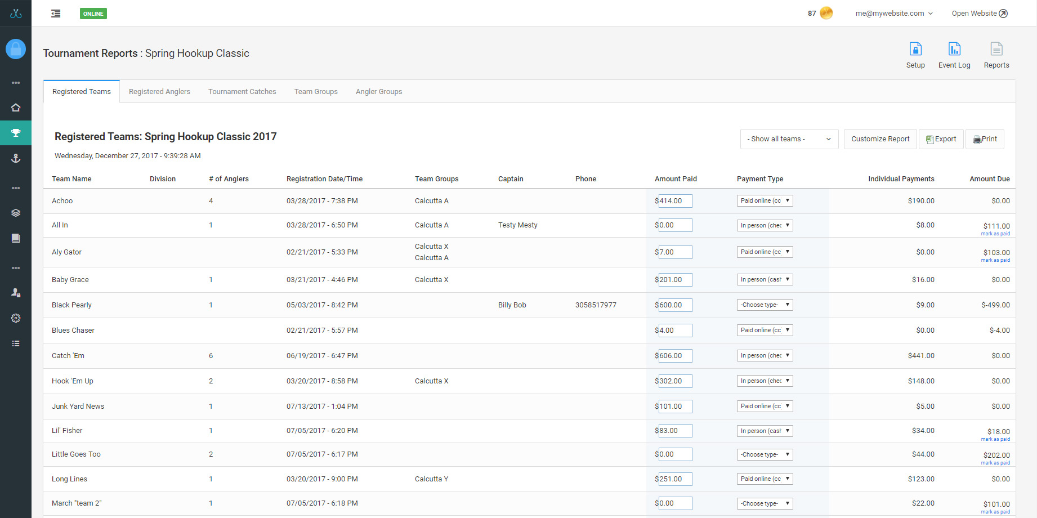The width and height of the screenshot is (1037, 518).
Task: Switch to the Registered Anglers tab
Action: 159,92
